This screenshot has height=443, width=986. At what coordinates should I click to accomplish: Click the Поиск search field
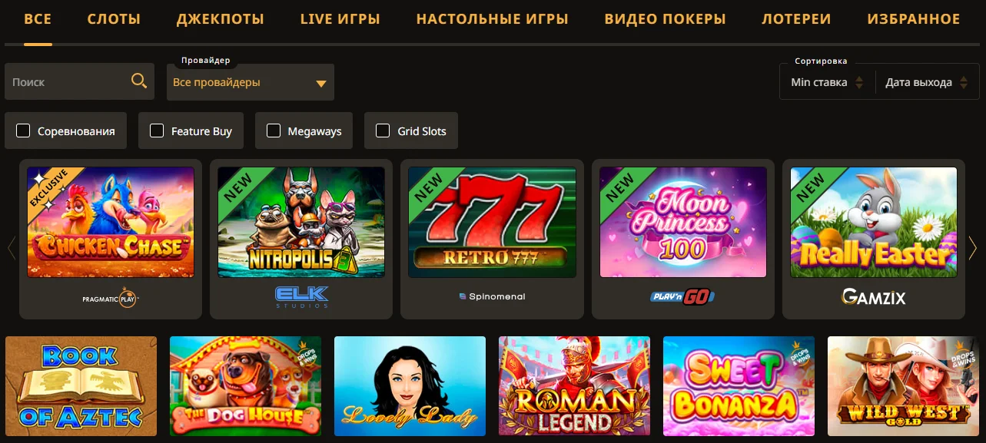click(68, 82)
